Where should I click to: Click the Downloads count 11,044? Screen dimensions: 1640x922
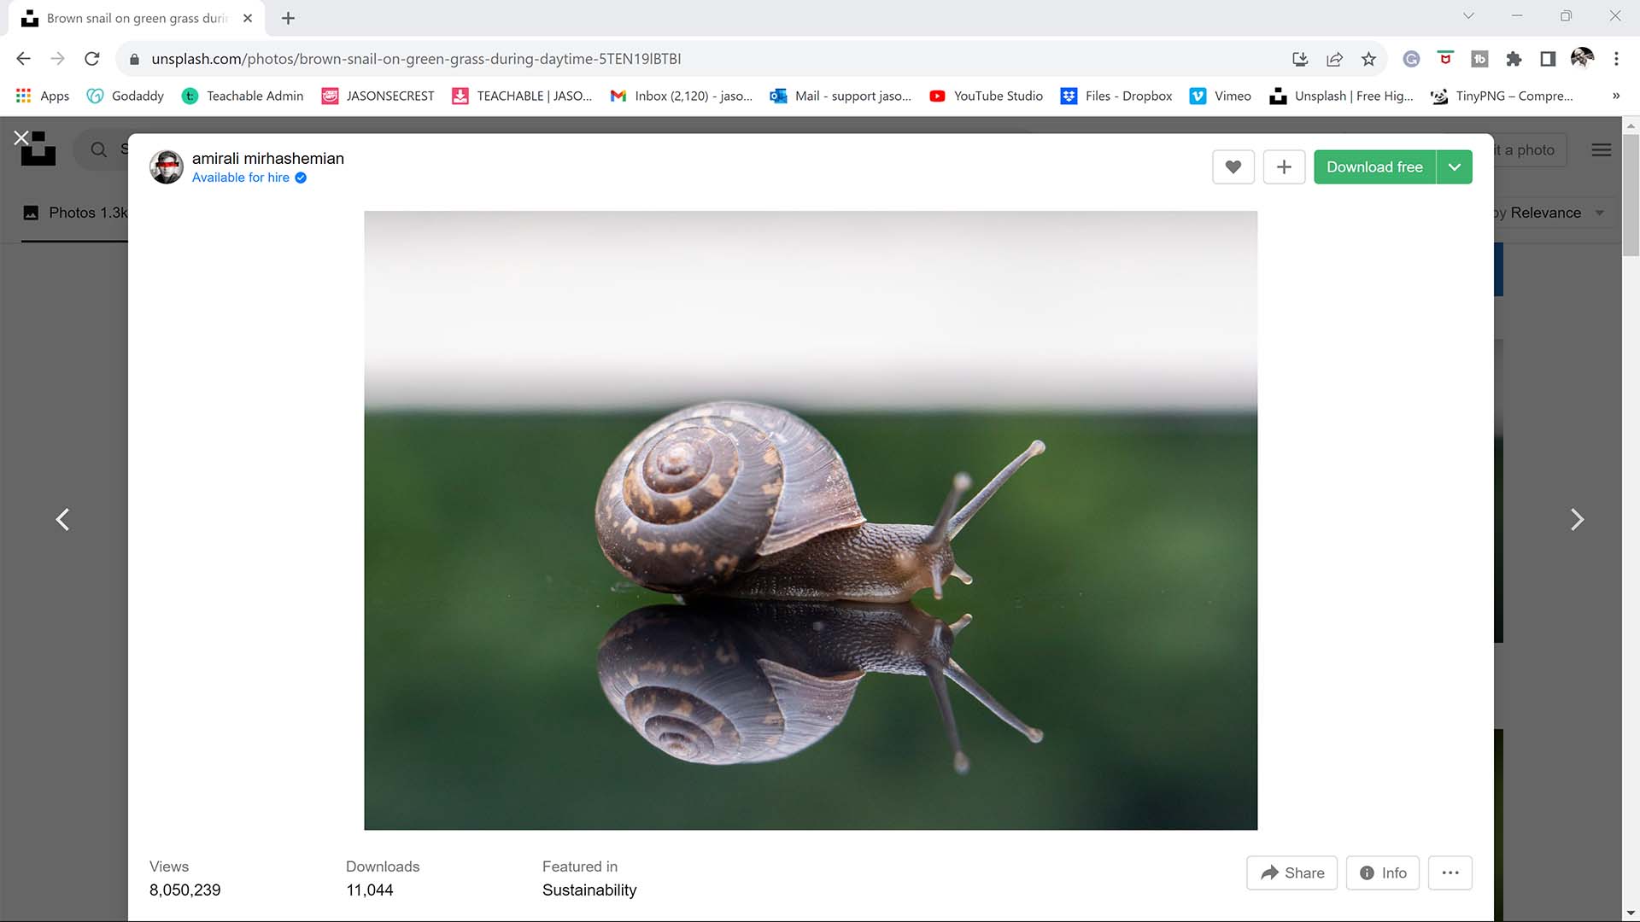pos(370,890)
